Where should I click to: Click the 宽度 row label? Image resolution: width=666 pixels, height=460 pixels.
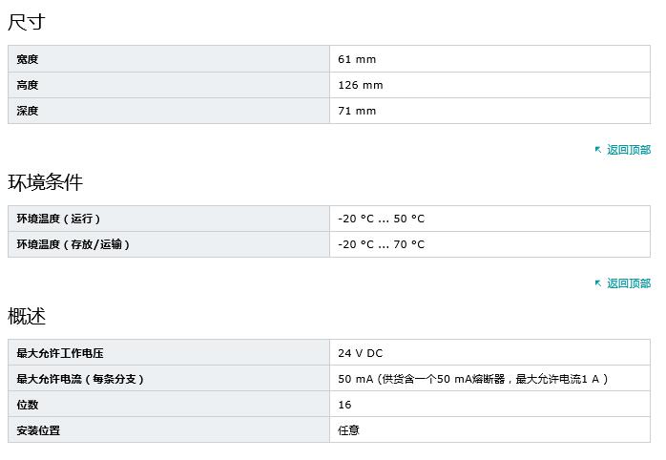(28, 59)
